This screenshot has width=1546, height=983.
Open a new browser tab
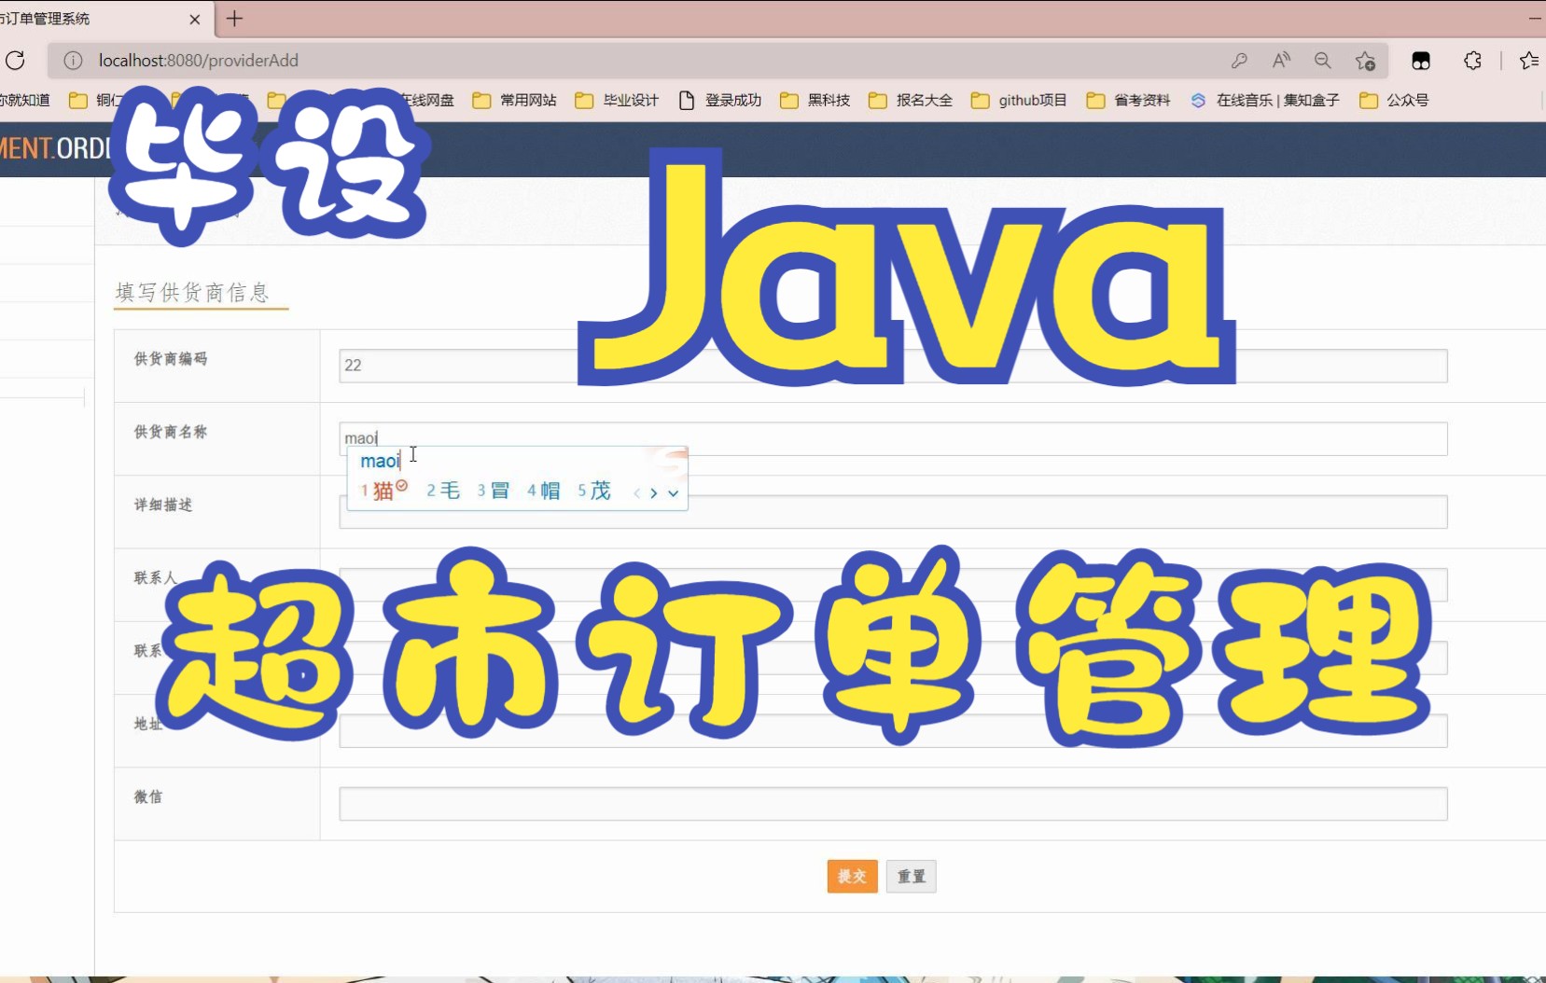235,19
